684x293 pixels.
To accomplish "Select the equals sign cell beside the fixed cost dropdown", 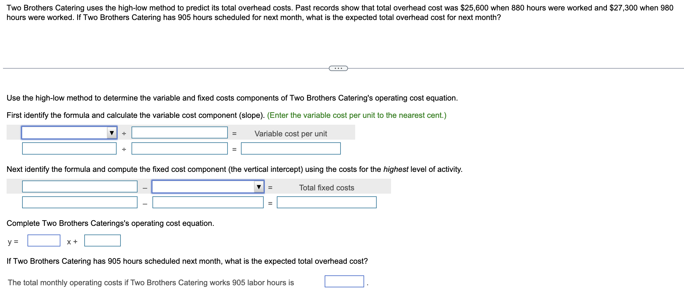I will click(x=271, y=187).
